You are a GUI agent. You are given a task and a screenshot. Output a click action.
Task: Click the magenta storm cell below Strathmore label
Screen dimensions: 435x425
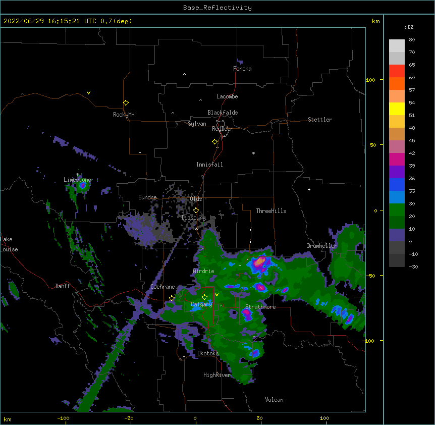247,314
